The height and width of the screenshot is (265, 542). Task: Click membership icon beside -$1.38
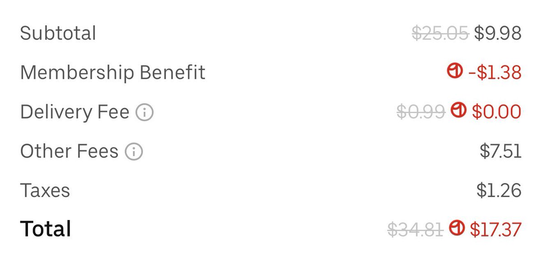tap(455, 71)
